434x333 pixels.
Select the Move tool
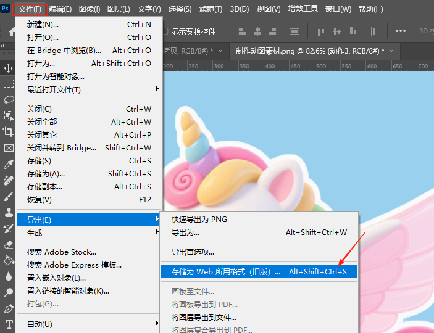click(x=8, y=68)
